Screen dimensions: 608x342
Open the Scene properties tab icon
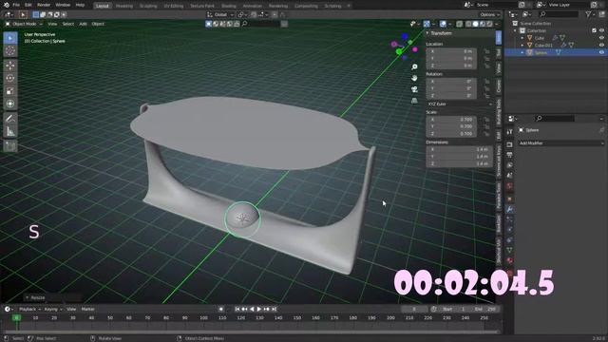509,176
